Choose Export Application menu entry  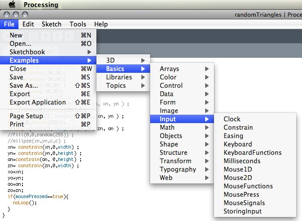[48, 102]
